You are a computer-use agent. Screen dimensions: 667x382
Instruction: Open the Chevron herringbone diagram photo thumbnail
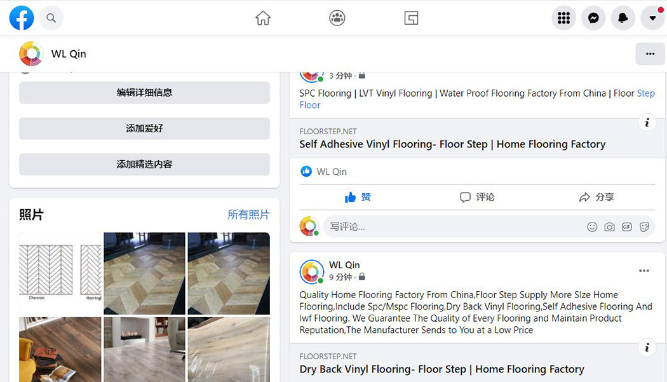coord(60,273)
